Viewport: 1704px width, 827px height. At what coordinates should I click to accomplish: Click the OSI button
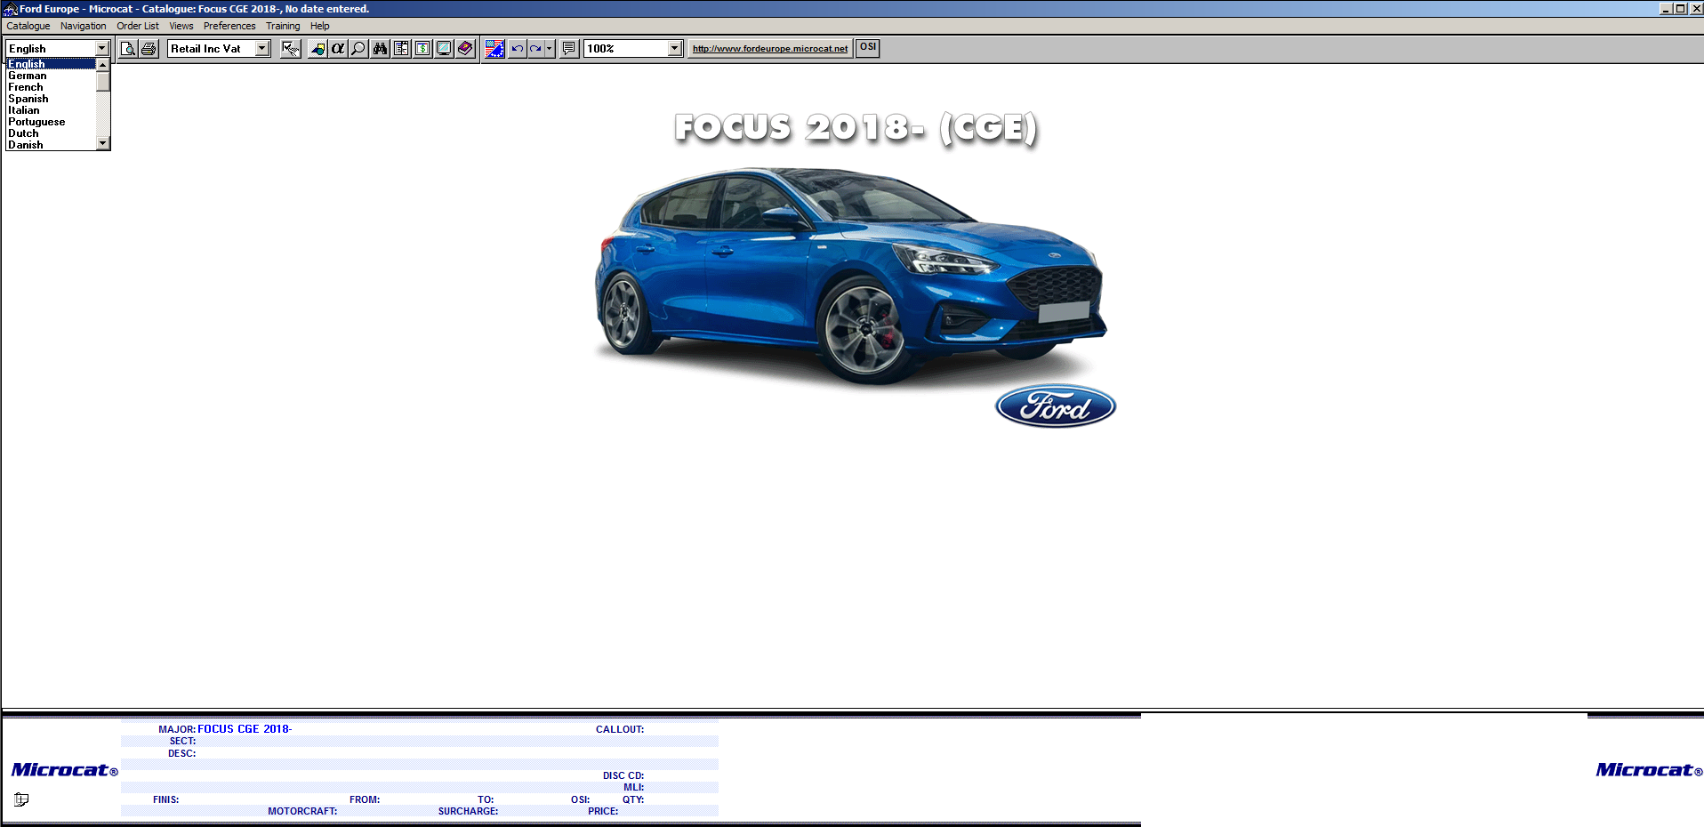coord(866,48)
